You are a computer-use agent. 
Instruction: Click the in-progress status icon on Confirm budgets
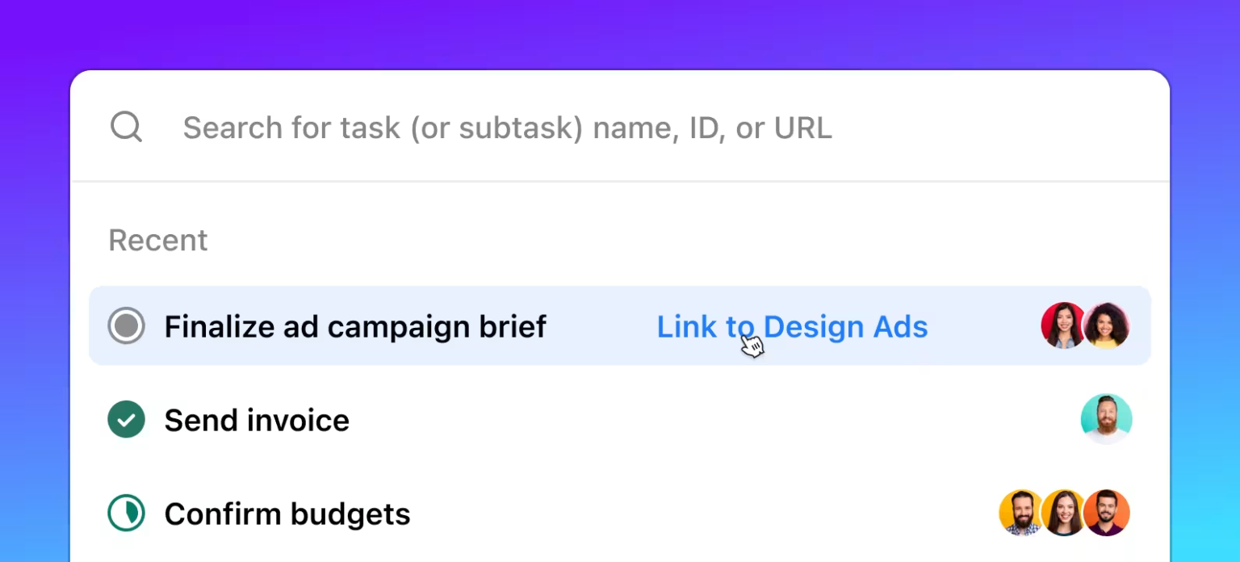click(x=126, y=514)
